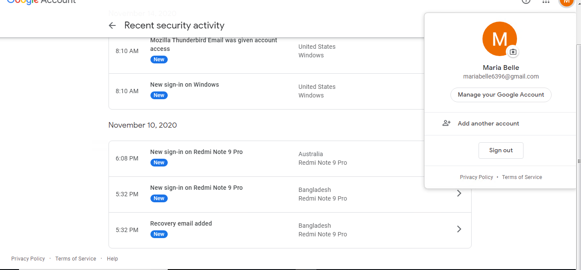Click the Google Account logo
The width and height of the screenshot is (581, 270).
point(41,2)
